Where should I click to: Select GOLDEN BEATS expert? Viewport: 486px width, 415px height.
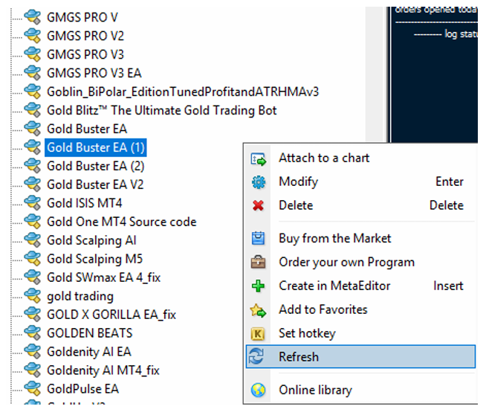click(90, 333)
